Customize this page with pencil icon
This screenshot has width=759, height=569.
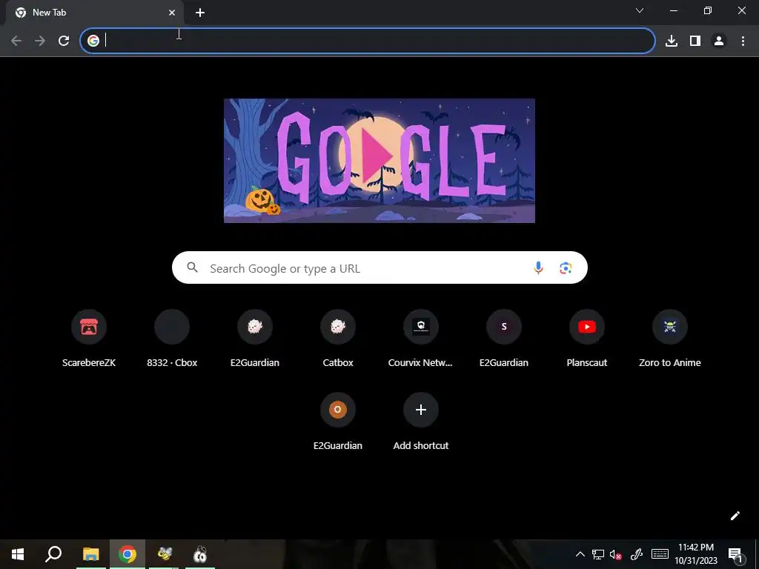tap(735, 516)
